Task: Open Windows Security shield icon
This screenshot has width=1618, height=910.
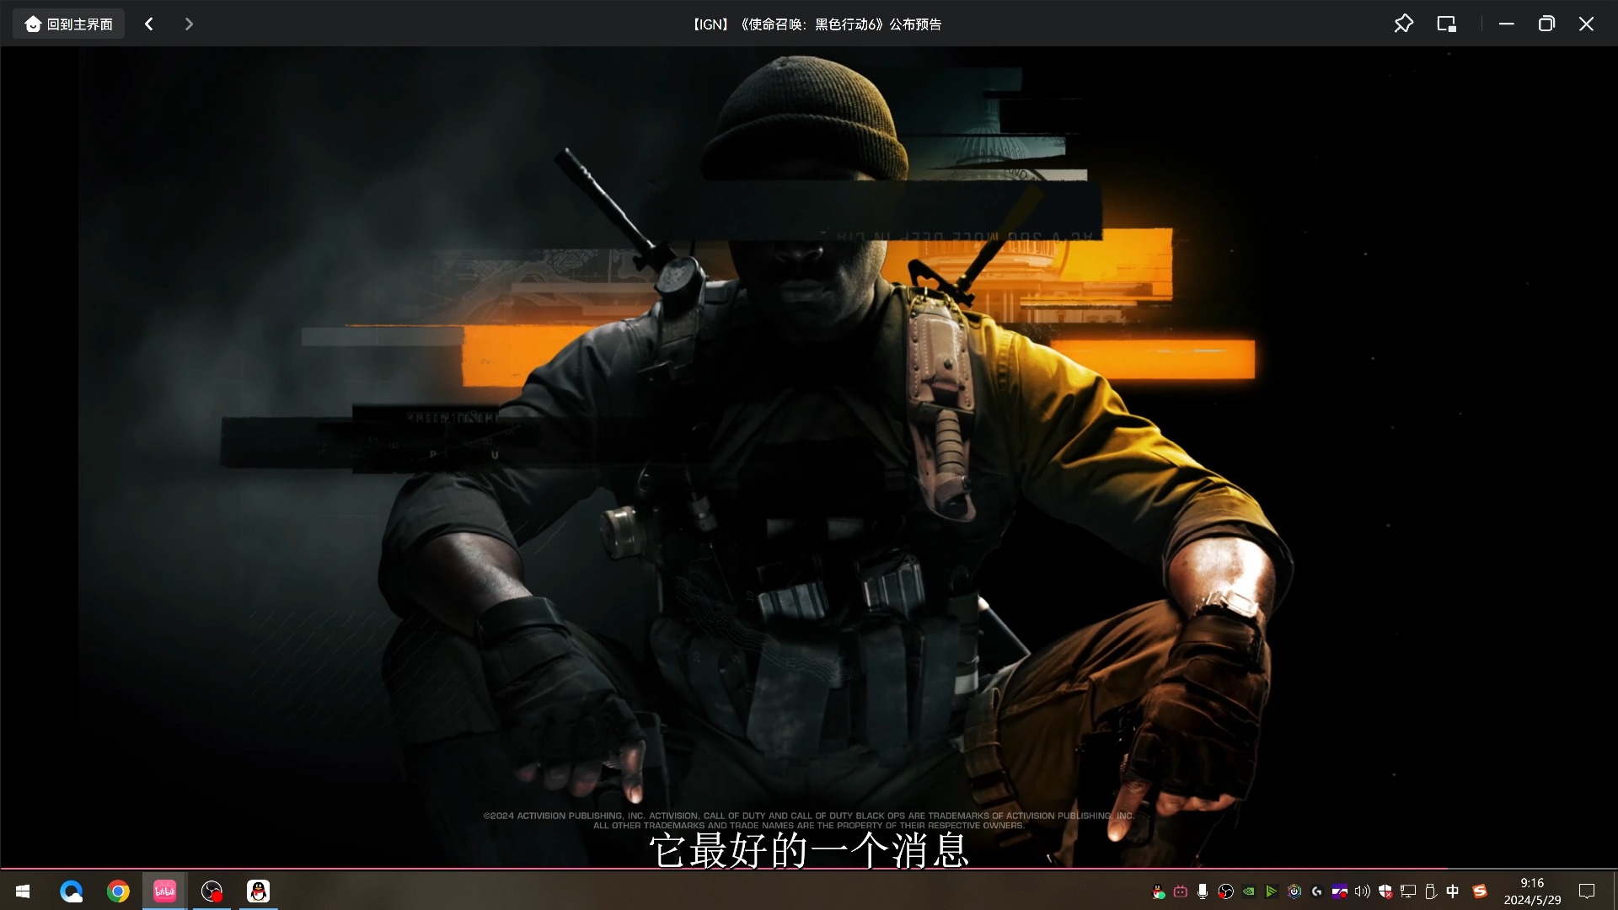Action: point(1385,891)
